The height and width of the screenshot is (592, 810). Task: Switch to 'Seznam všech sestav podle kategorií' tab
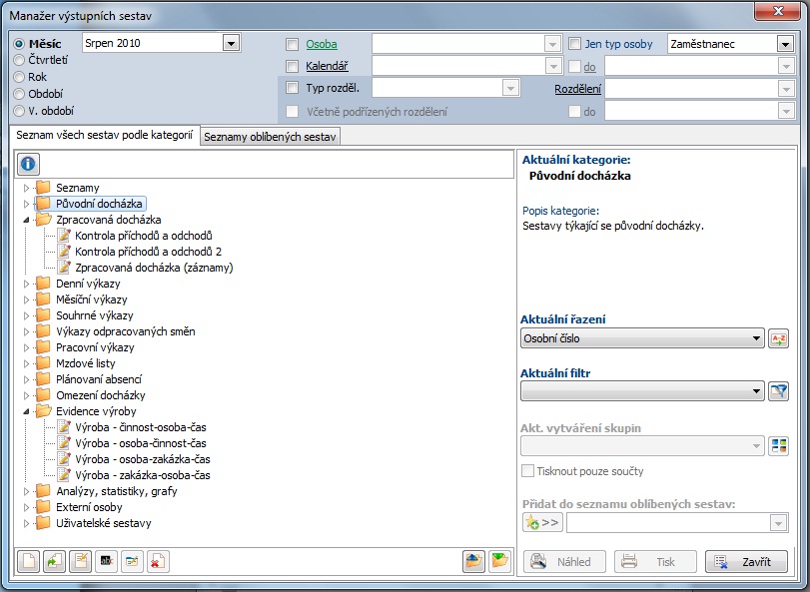tap(104, 135)
